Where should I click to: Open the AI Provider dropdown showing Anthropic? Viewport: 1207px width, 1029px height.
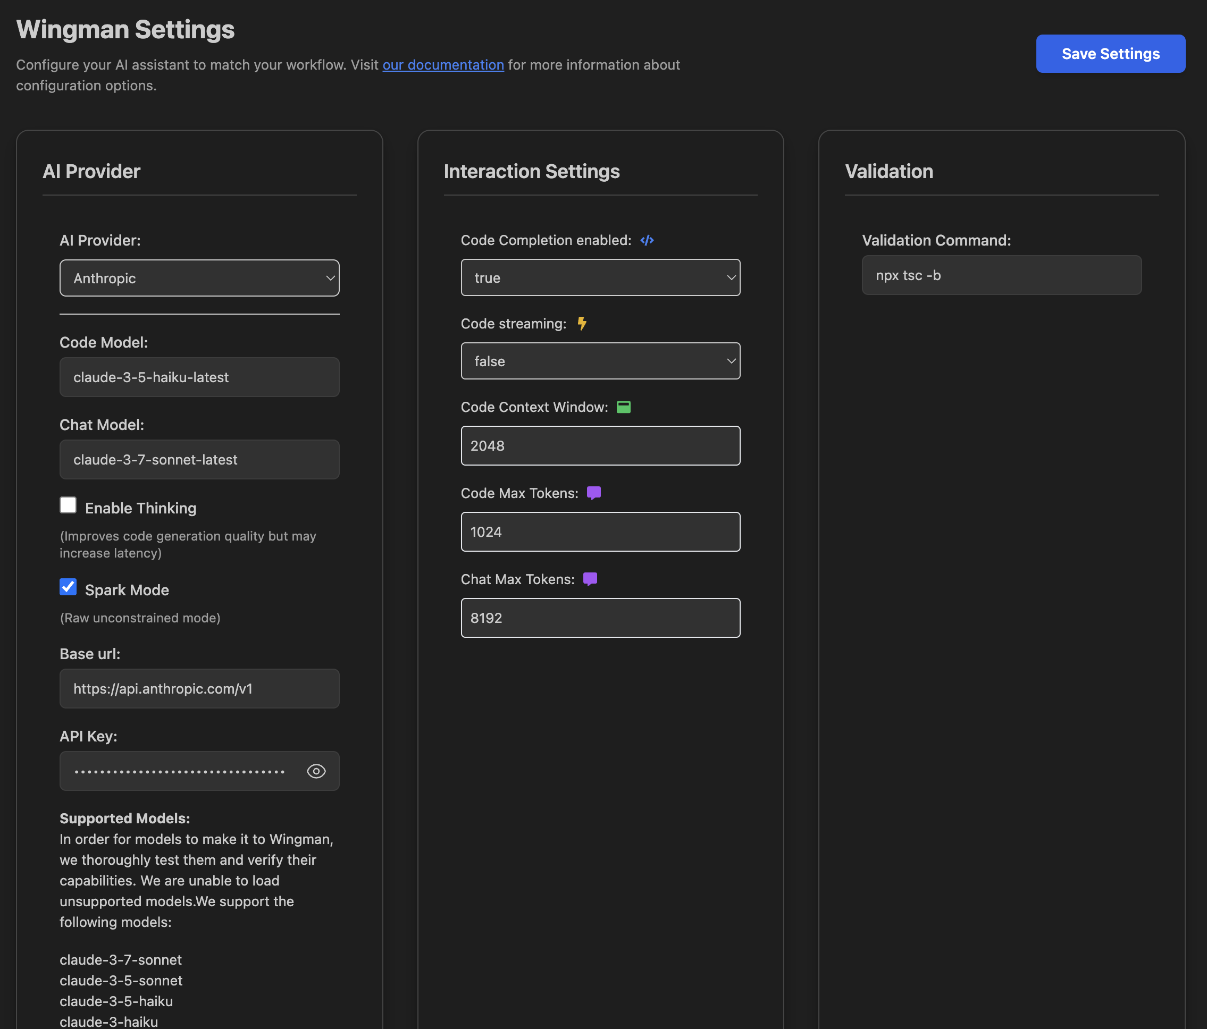click(x=199, y=279)
